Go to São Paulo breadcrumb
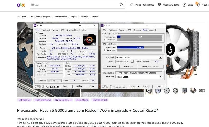Image resolution: width=209 pixels, height=127 pixels. [21, 17]
